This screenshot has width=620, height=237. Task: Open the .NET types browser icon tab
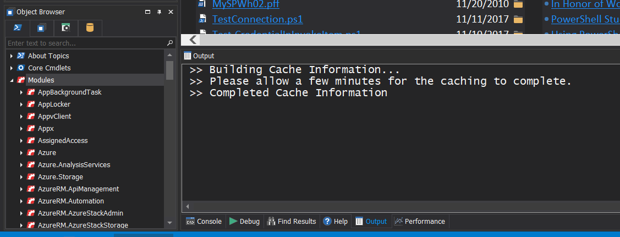pos(41,28)
